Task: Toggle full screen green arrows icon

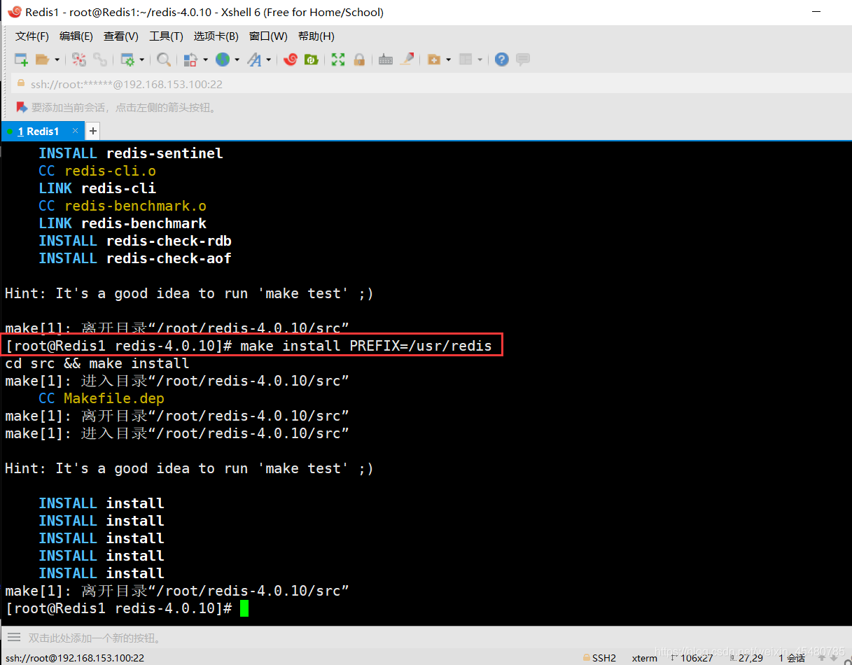Action: coord(338,59)
